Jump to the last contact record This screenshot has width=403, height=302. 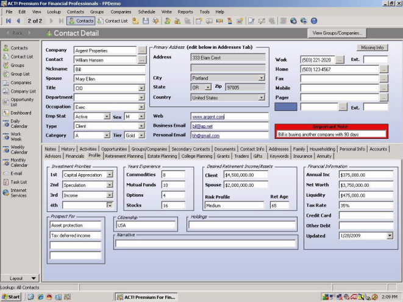pos(61,21)
